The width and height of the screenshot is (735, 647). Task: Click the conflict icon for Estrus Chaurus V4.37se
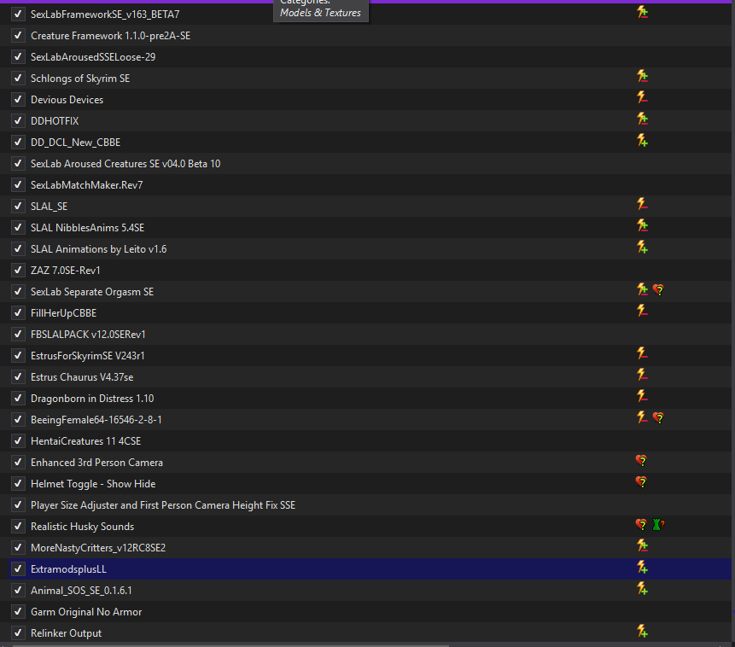642,375
